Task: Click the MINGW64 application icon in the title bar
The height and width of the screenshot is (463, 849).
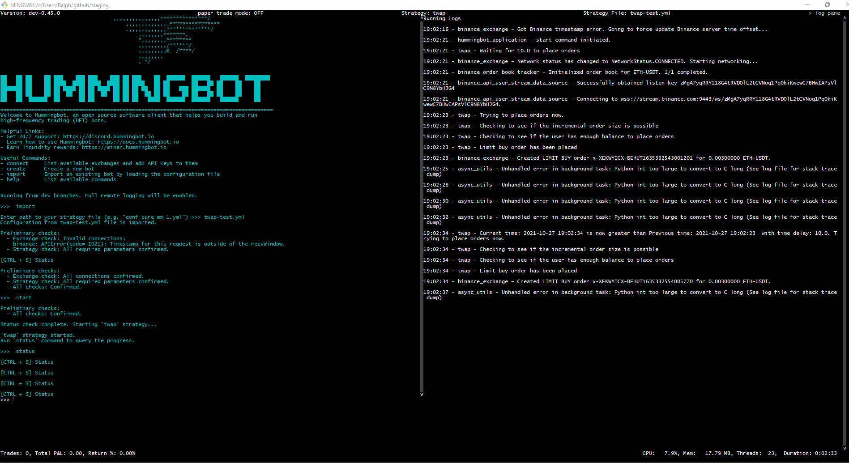Action: (x=4, y=5)
